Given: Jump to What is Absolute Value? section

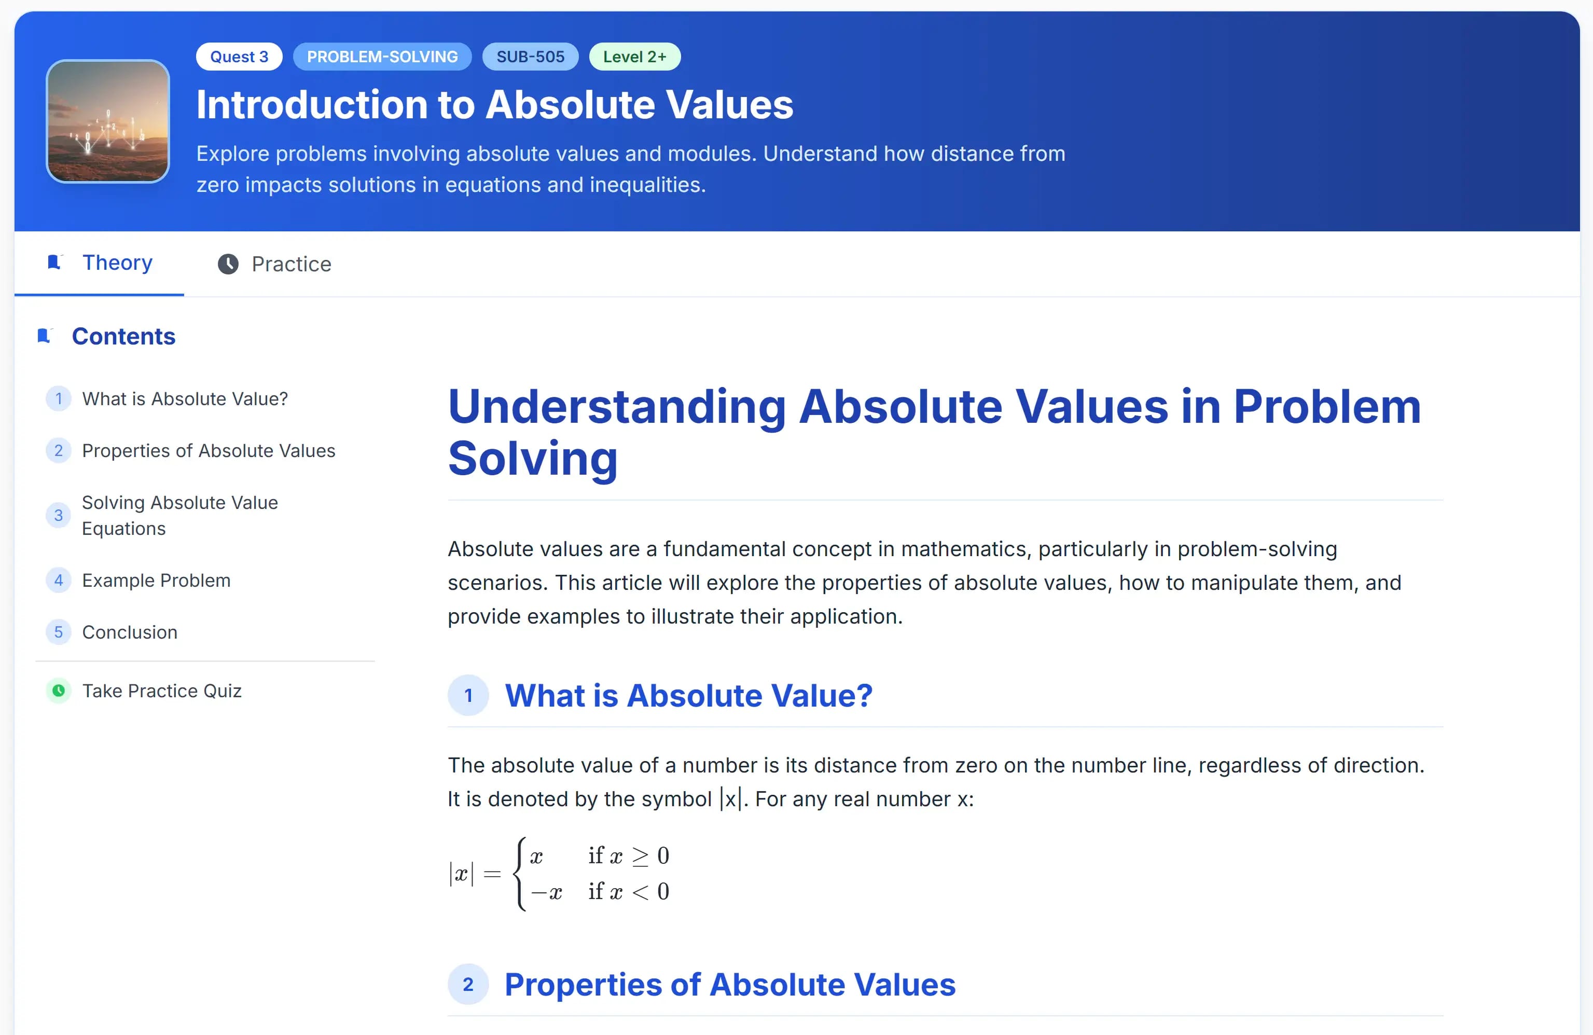Looking at the screenshot, I should pos(185,399).
